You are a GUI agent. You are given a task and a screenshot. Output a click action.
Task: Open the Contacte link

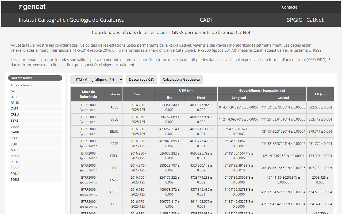(x=289, y=7)
